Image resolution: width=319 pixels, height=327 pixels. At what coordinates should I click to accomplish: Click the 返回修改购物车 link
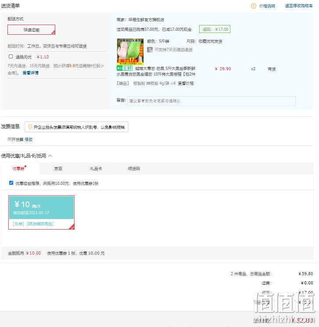pyautogui.click(x=299, y=6)
